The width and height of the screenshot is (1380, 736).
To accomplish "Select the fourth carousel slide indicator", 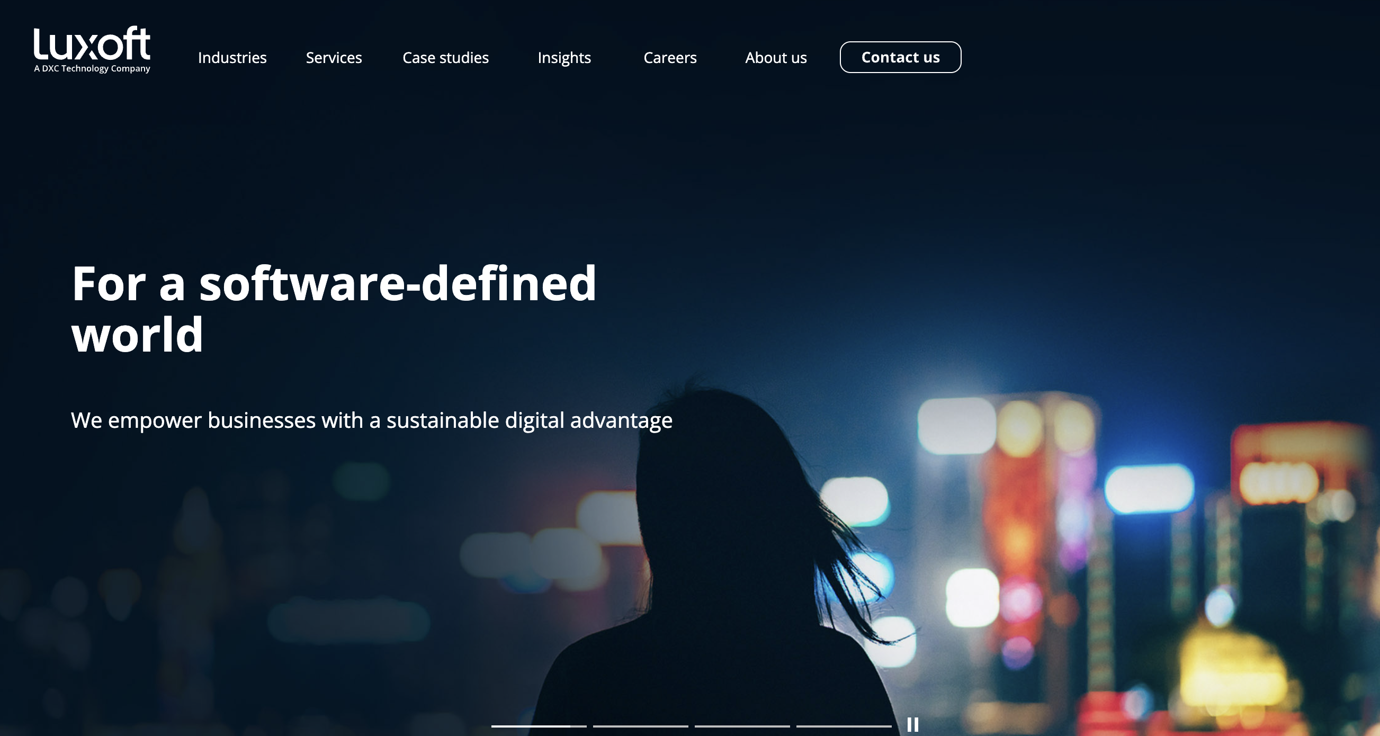I will click(x=845, y=726).
